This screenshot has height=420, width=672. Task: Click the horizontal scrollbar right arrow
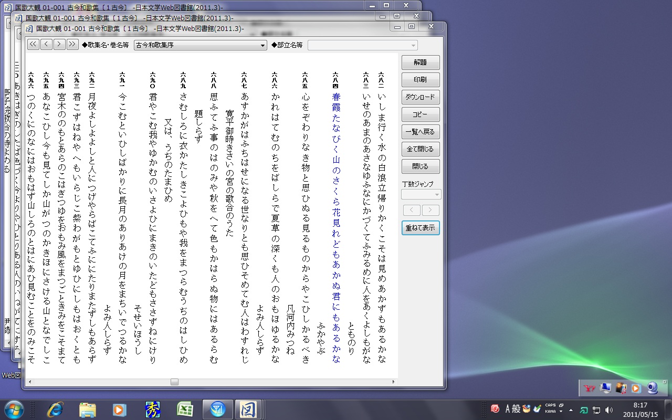pyautogui.click(x=394, y=382)
